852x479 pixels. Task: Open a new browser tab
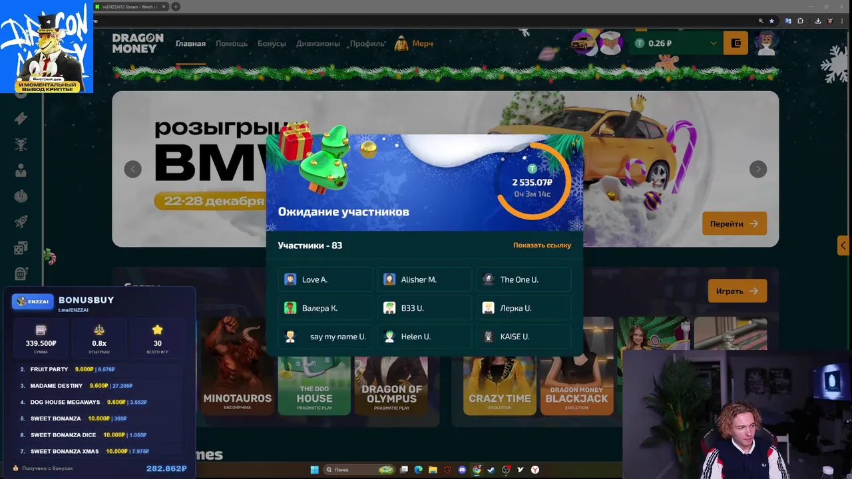click(x=176, y=7)
